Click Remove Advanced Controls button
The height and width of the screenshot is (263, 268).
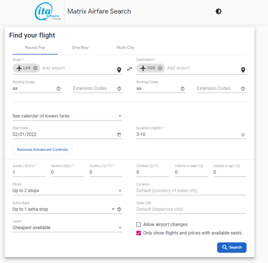pos(42,150)
